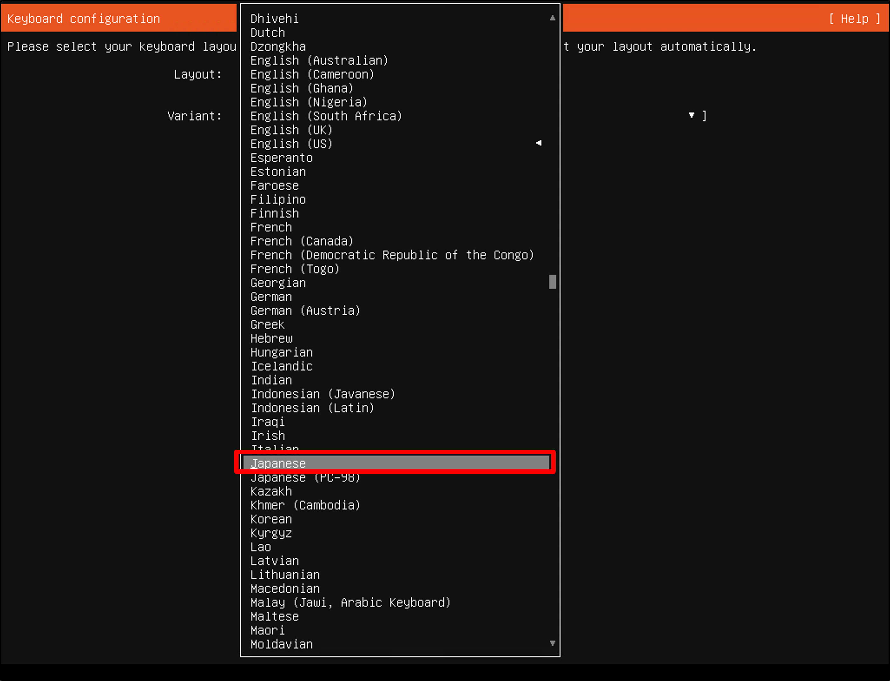Image resolution: width=890 pixels, height=681 pixels.
Task: Click the list scroll-down arrow
Action: [552, 643]
